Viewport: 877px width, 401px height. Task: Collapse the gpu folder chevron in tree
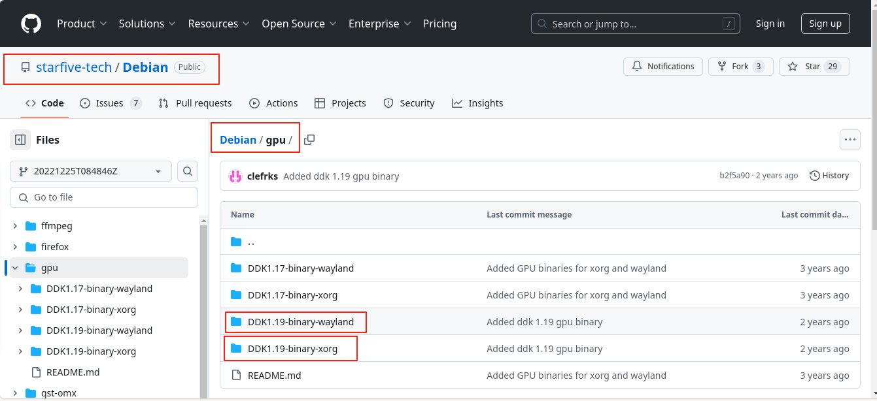[x=15, y=268]
